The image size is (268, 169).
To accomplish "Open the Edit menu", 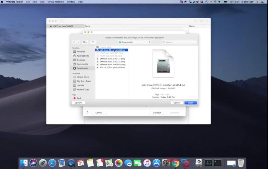I will point(35,2).
